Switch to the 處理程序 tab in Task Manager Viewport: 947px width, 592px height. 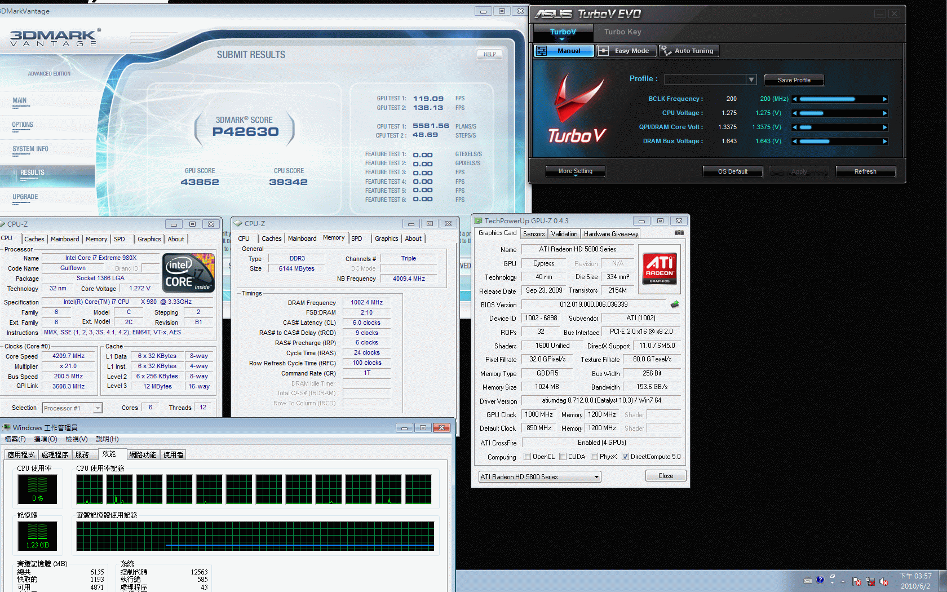coord(55,454)
